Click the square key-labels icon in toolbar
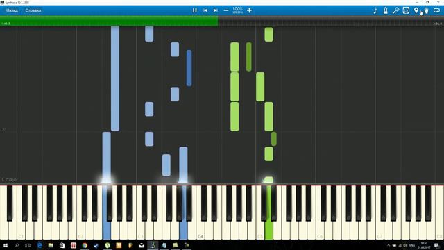The width and height of the screenshot is (444, 250). (406, 10)
